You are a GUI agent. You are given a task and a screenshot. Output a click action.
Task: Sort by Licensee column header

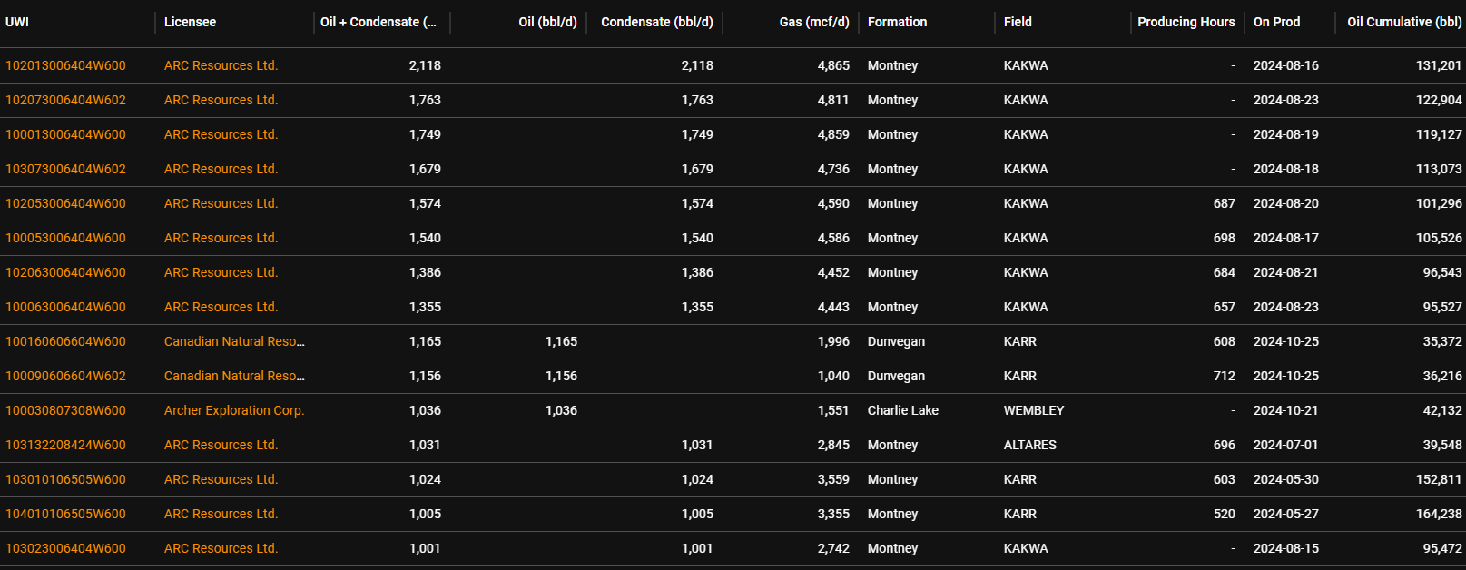coord(190,22)
